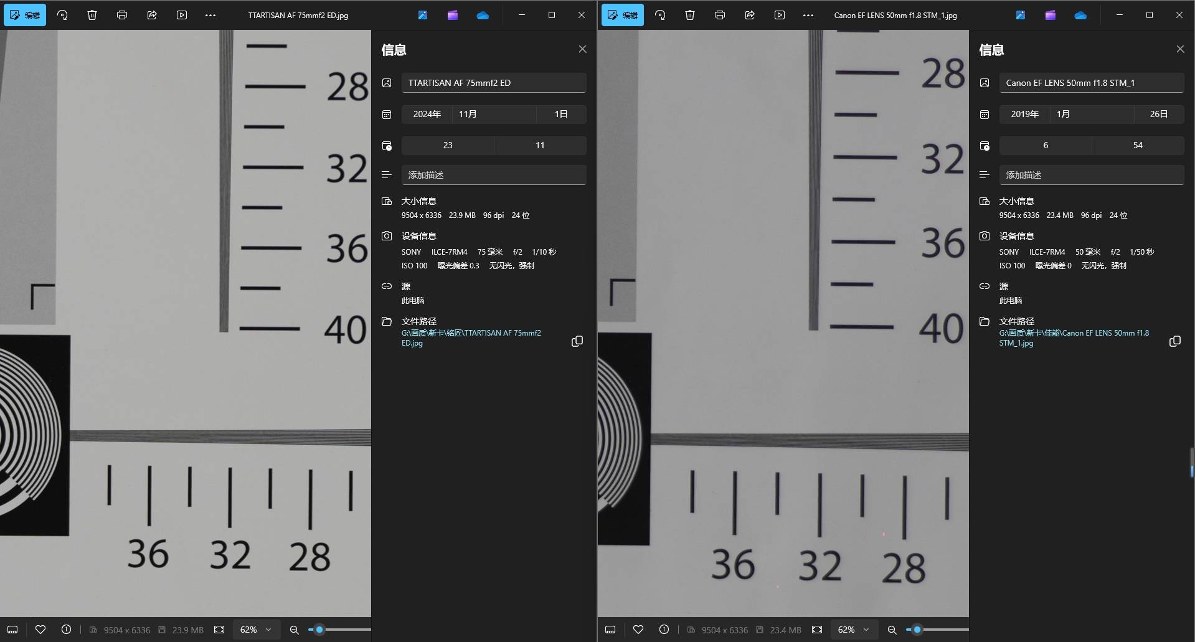1195x642 pixels.
Task: Open OneDrive cloud icon in left window
Action: point(483,15)
